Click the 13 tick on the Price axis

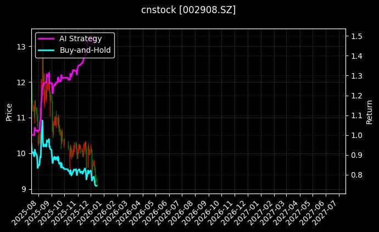point(22,47)
